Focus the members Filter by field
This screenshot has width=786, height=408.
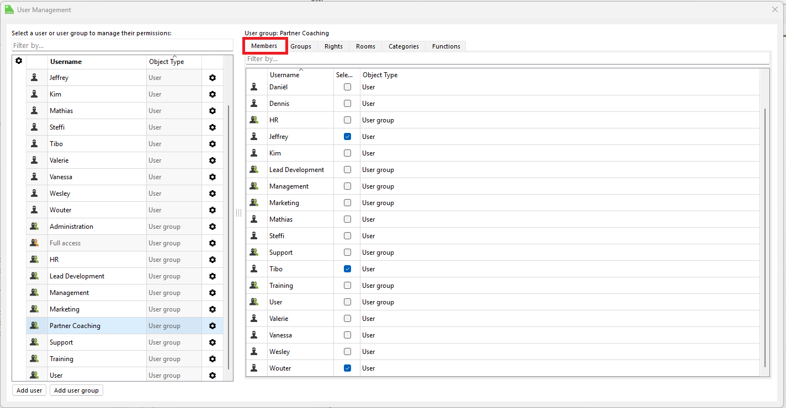pos(507,58)
